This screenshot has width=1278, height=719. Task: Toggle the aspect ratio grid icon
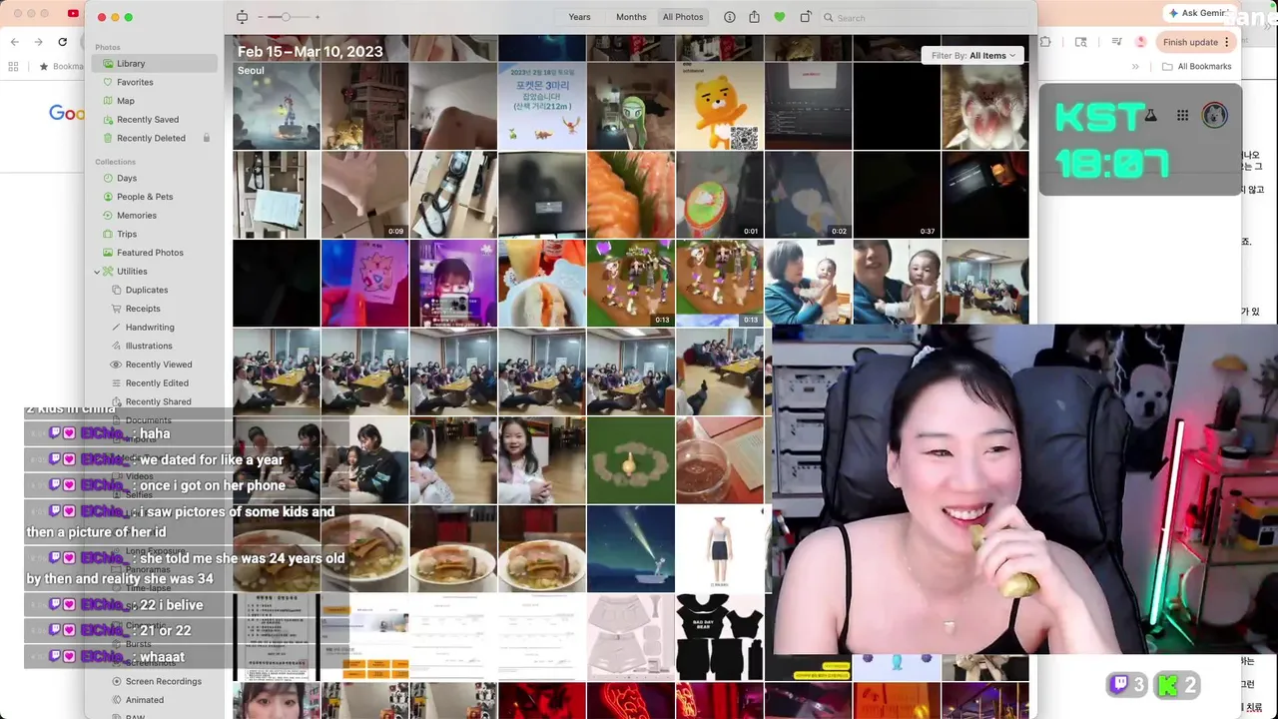click(x=242, y=17)
